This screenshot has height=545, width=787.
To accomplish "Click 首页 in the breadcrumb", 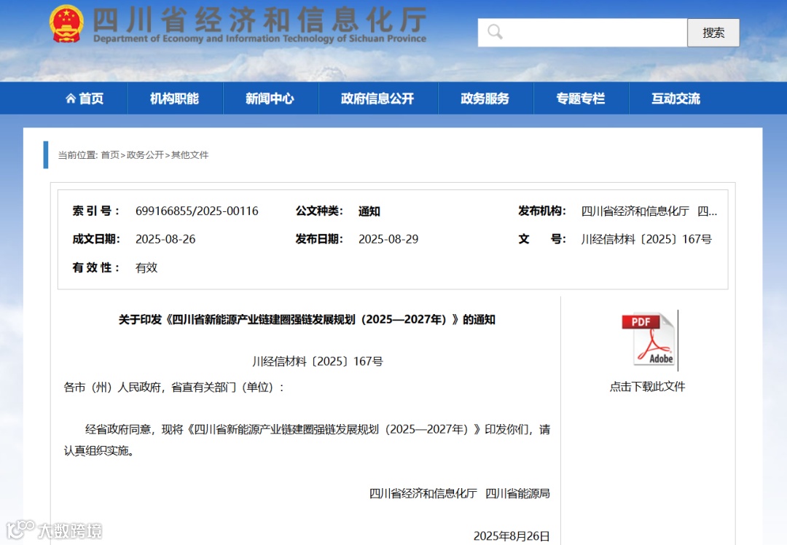I will tap(110, 155).
